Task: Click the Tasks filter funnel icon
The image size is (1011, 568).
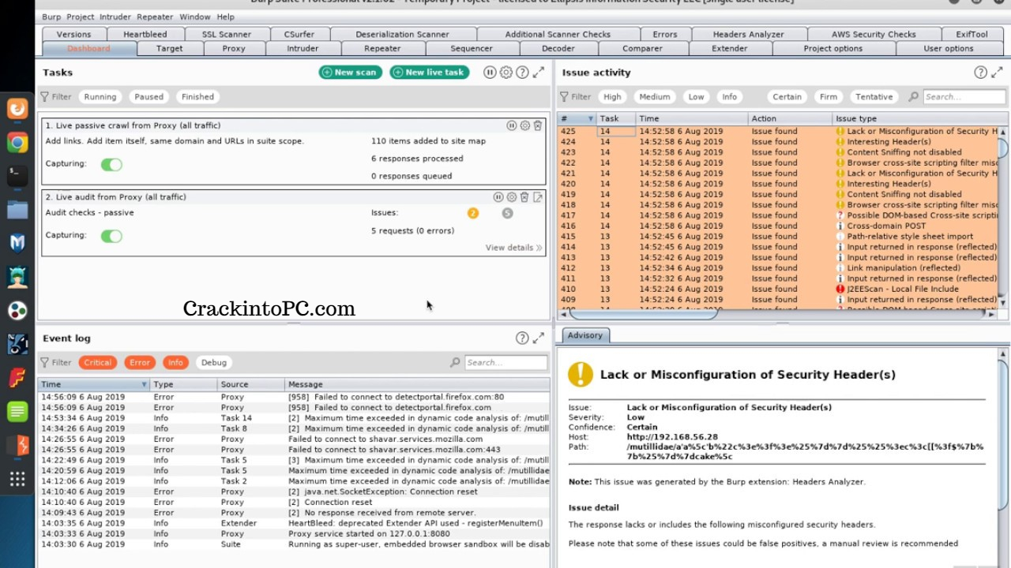Action: coord(45,97)
